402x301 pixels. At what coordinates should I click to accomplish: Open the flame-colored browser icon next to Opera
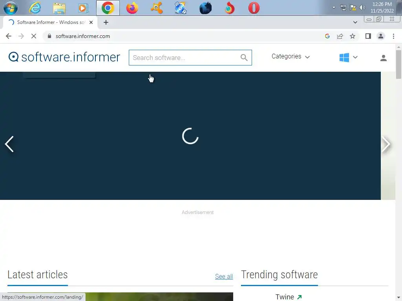click(229, 8)
